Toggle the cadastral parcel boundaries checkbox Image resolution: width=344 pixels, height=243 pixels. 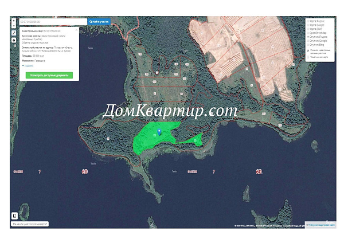[308, 51]
